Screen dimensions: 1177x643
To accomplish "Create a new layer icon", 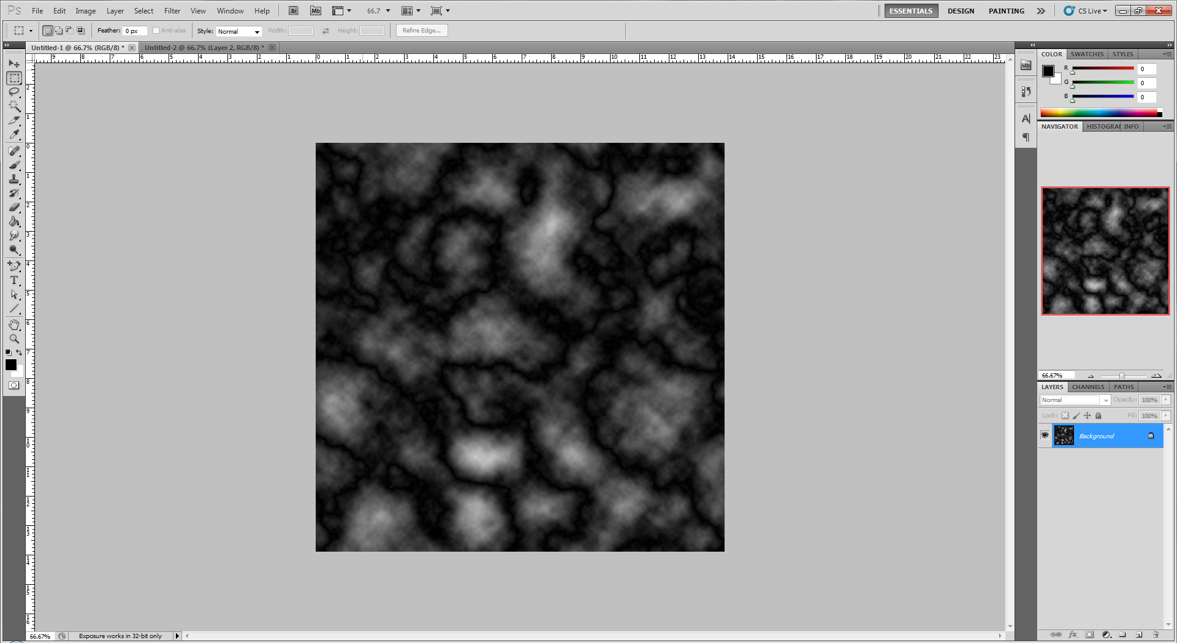I will (x=1139, y=634).
